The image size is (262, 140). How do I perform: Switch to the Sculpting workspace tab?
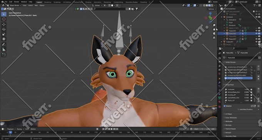coord(57,2)
